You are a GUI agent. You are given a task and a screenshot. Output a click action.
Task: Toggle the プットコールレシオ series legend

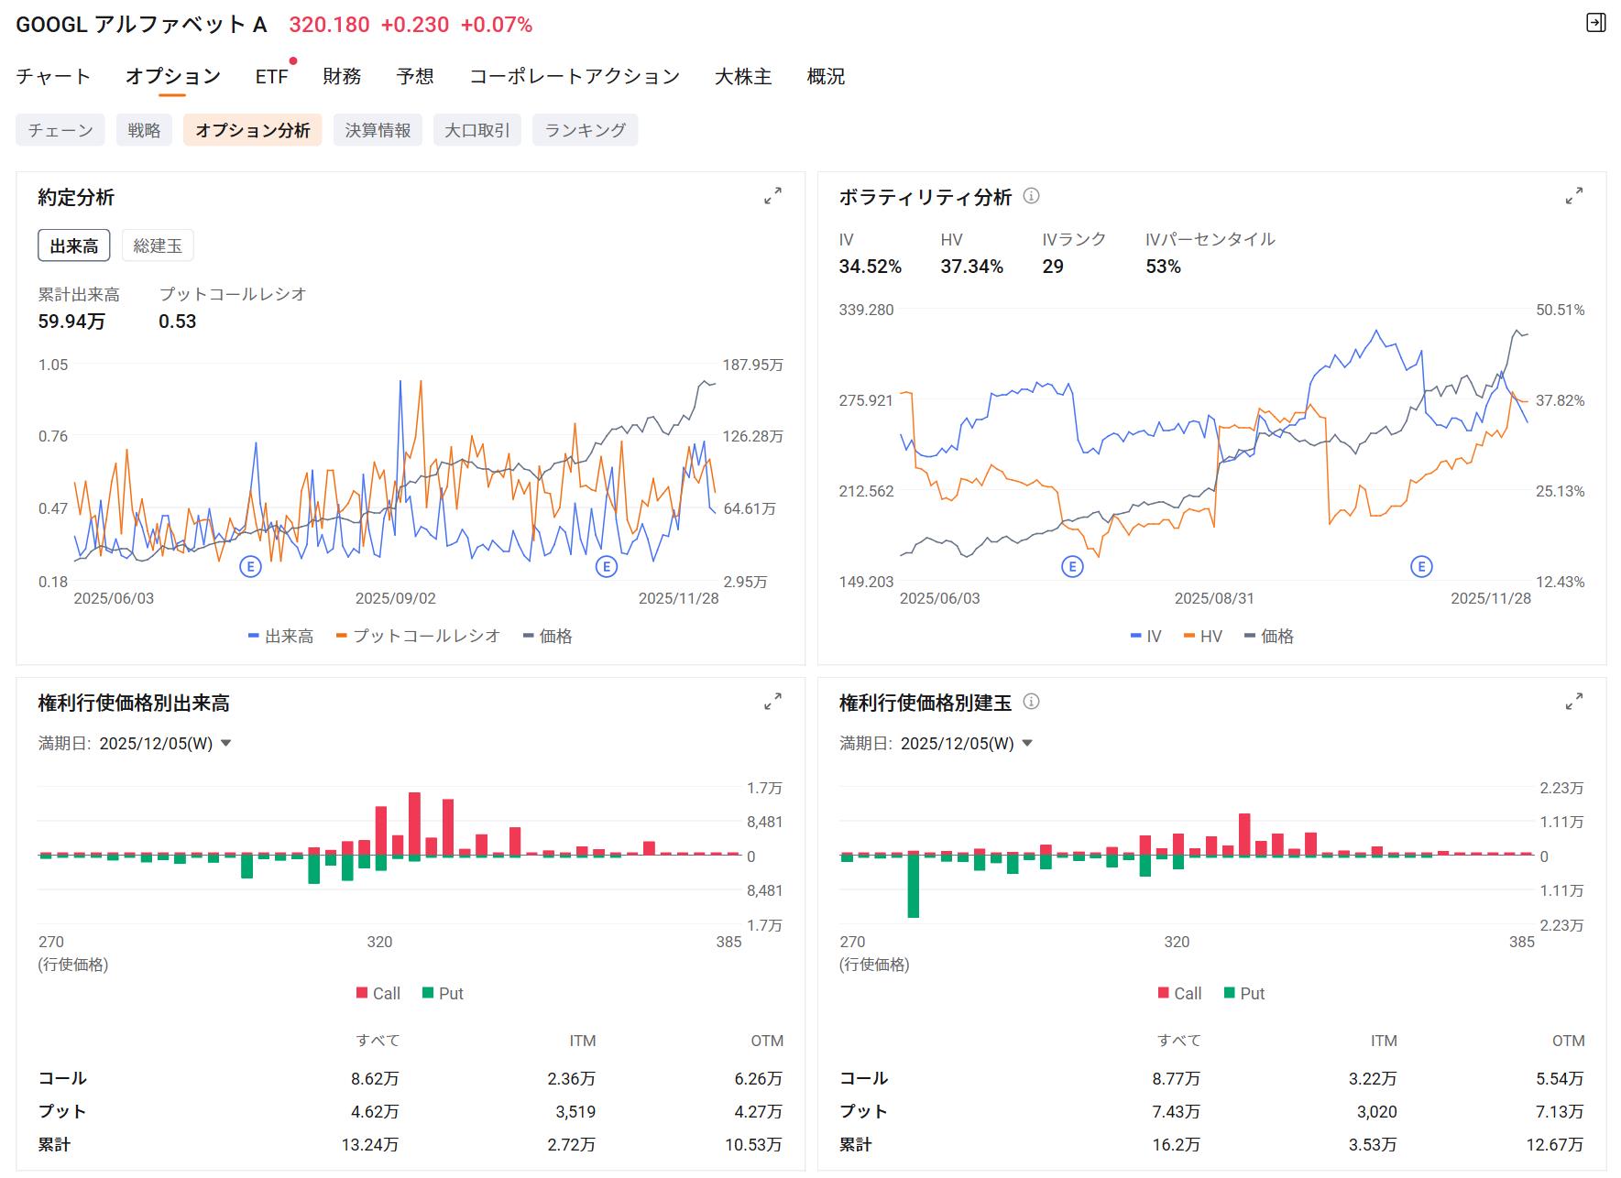point(419,636)
